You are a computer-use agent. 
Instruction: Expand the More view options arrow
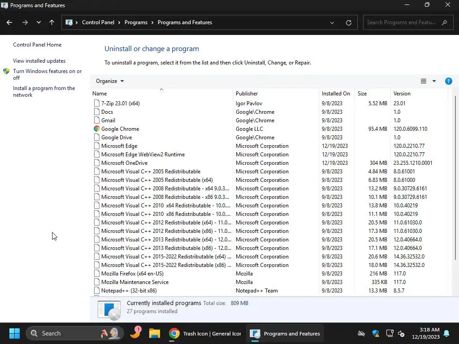point(434,81)
